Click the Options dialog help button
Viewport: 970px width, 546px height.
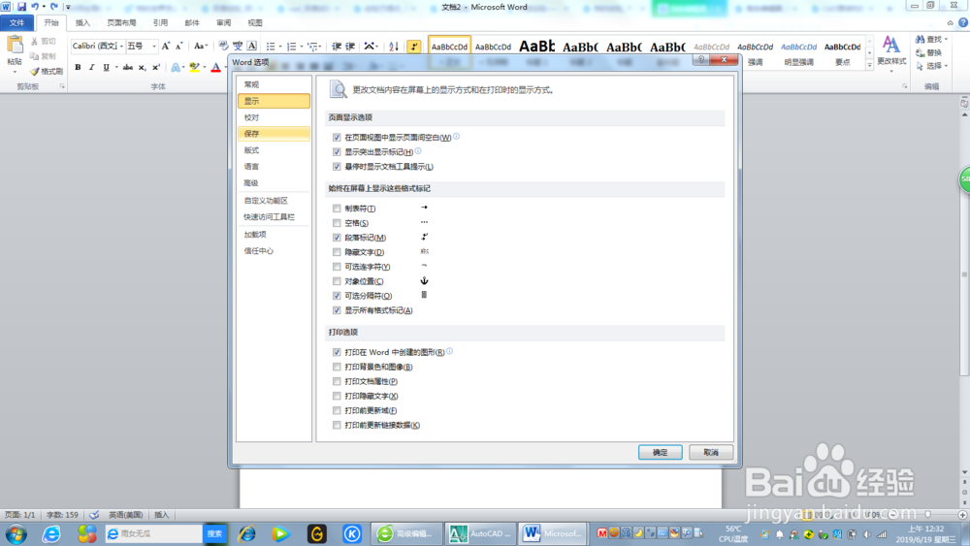701,60
